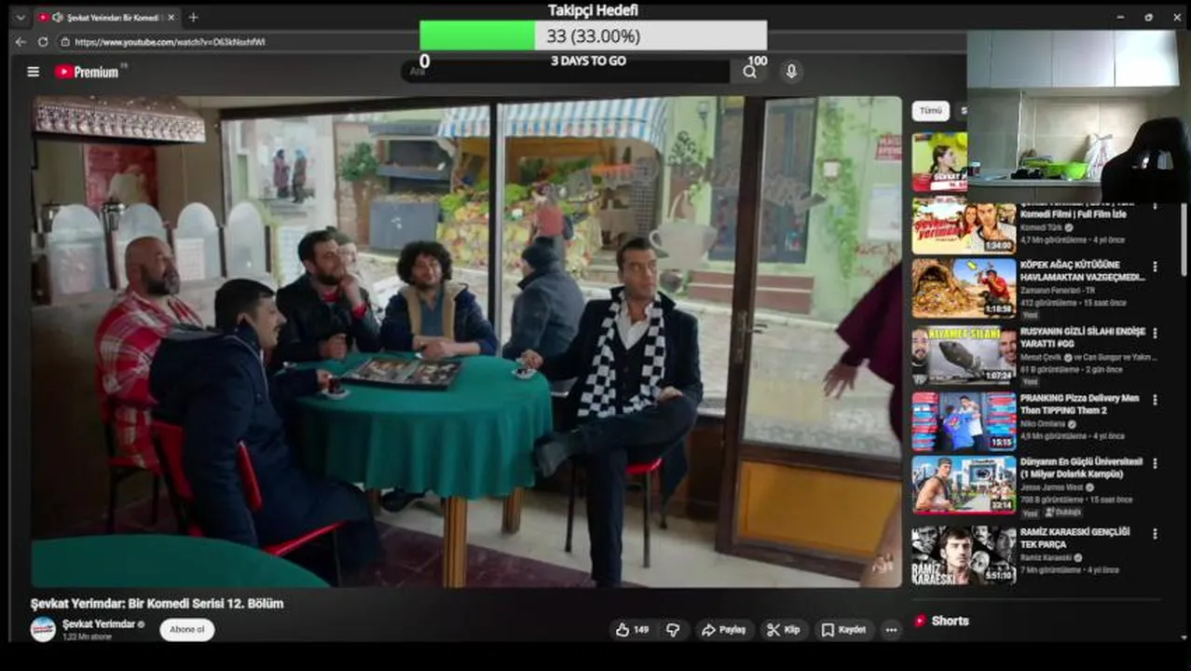Minimize the browser window
Image resolution: width=1191 pixels, height=671 pixels.
pos(1121,17)
